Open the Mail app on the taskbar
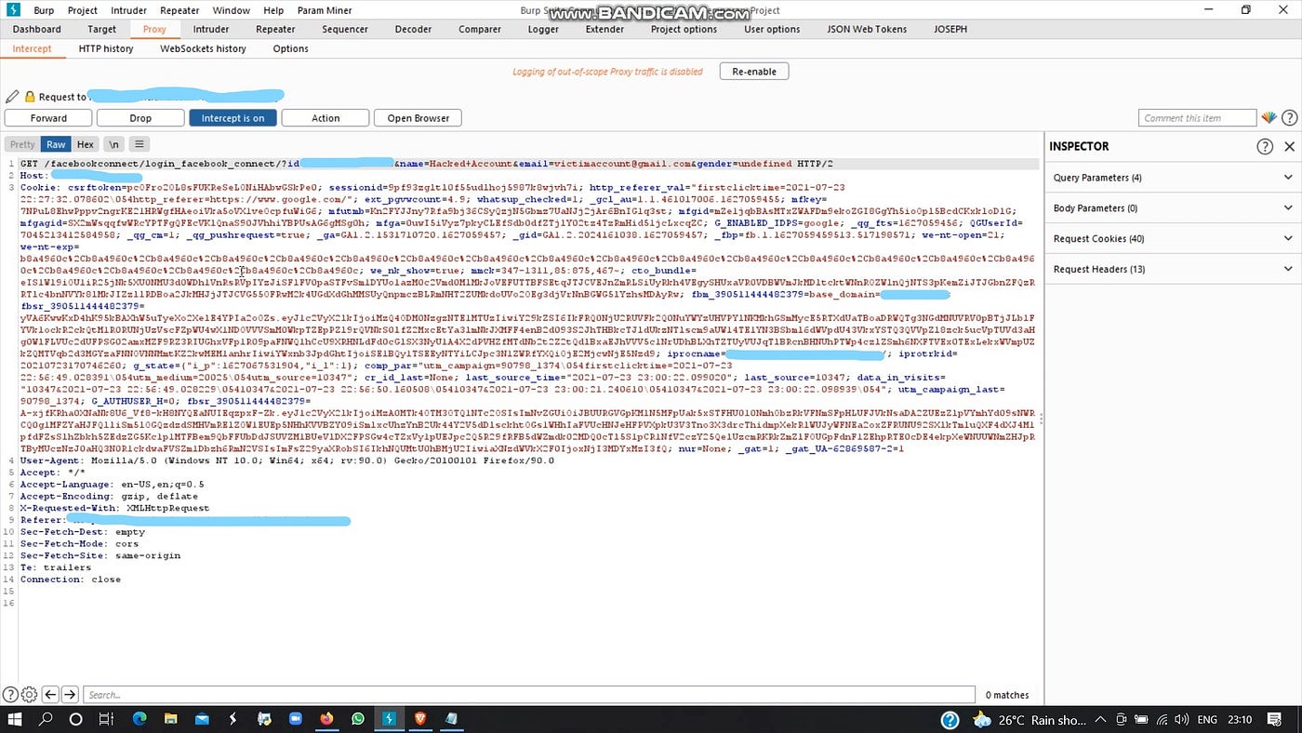Viewport: 1302px width, 733px height. click(201, 719)
